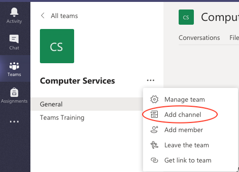Open the Activity bell icon

(14, 12)
